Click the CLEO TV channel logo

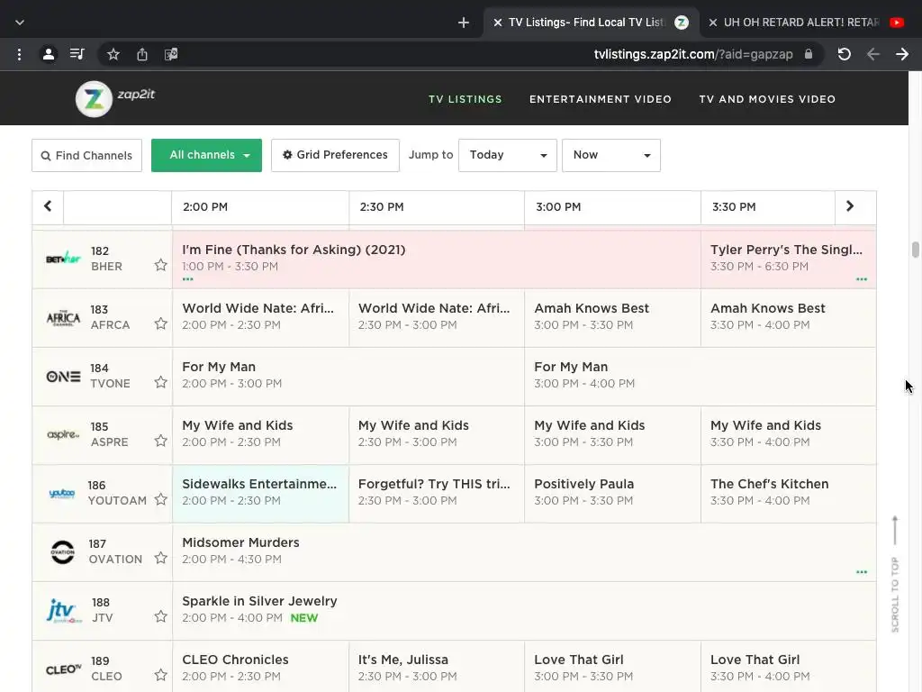pyautogui.click(x=64, y=669)
